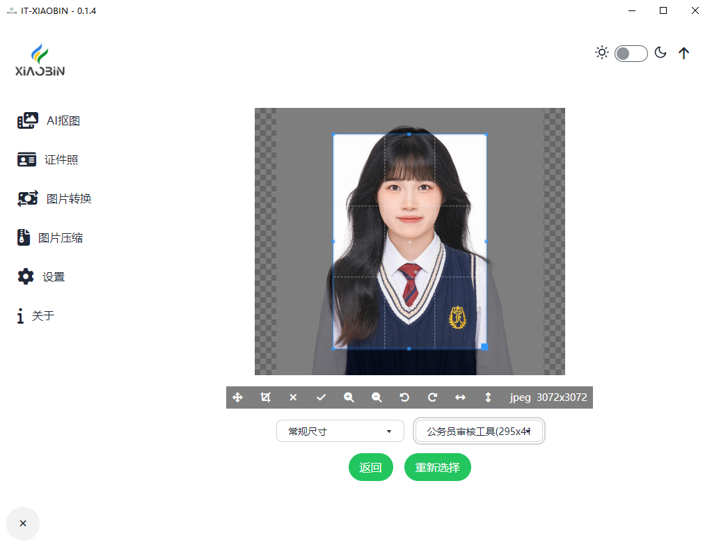This screenshot has width=712, height=552.
Task: Click the 图片转换 conversion icon
Action: tap(28, 198)
